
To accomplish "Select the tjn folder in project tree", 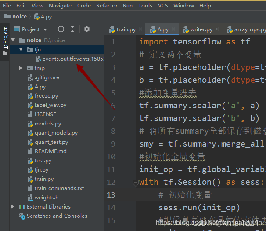I will pos(57,50).
